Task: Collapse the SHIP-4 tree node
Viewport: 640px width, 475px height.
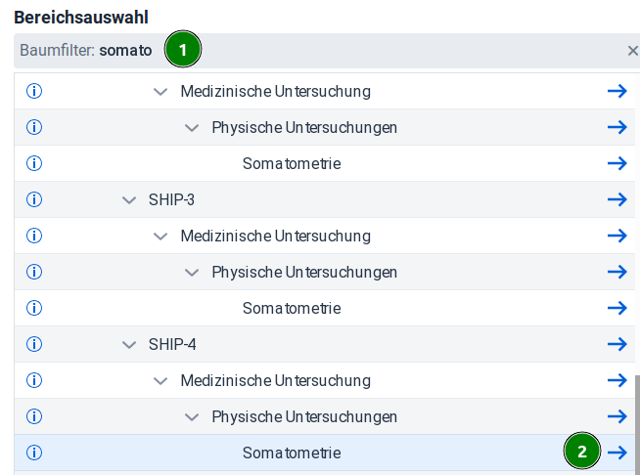Action: tap(129, 345)
